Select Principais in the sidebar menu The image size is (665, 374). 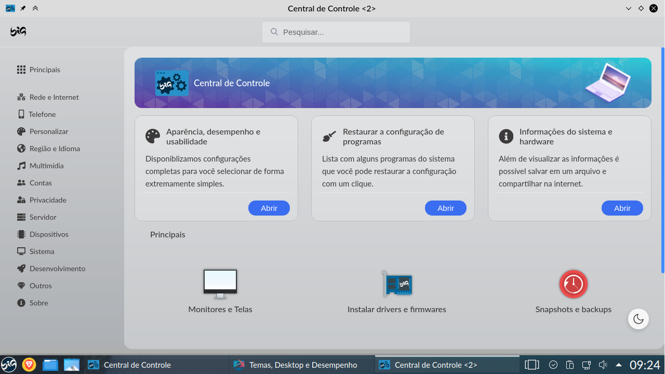(45, 69)
